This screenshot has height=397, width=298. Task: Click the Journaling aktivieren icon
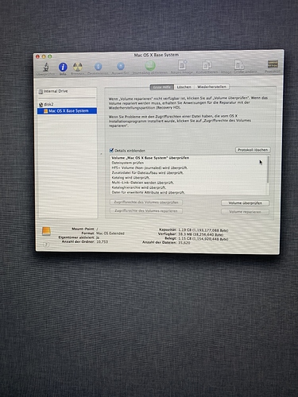[150, 66]
